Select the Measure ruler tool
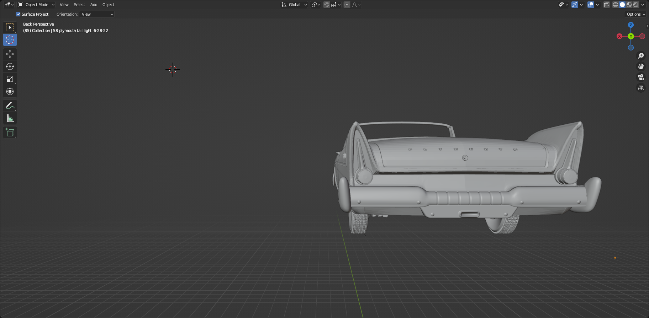This screenshot has width=649, height=318. point(10,118)
